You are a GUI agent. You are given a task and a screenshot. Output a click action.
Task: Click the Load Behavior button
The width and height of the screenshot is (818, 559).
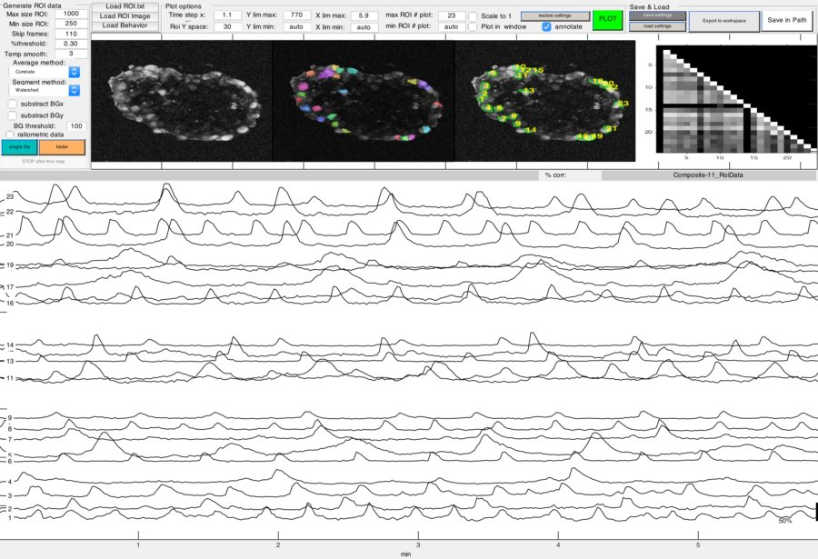(x=125, y=25)
